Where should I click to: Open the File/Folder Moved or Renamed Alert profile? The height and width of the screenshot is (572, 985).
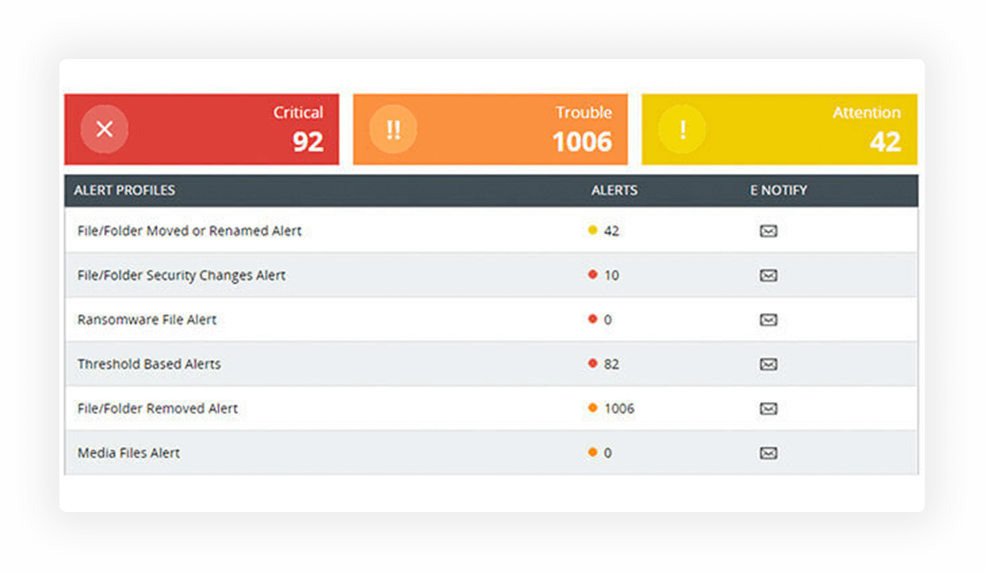189,231
